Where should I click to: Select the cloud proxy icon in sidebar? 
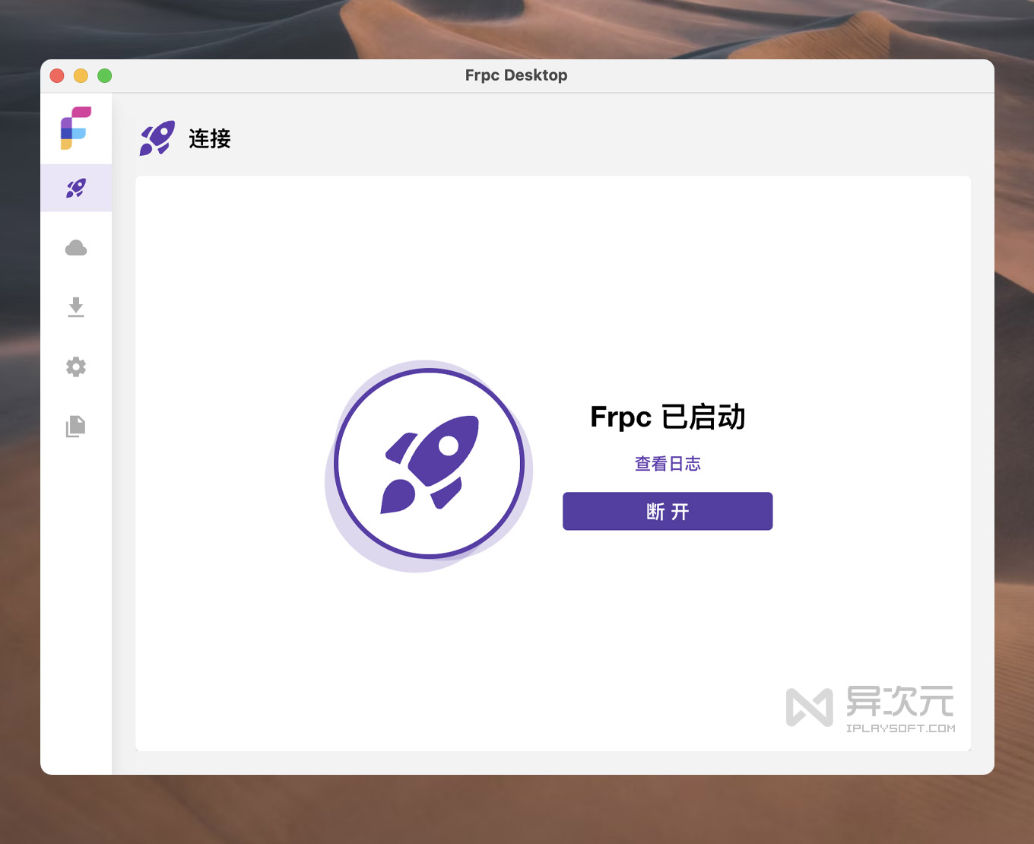76,248
